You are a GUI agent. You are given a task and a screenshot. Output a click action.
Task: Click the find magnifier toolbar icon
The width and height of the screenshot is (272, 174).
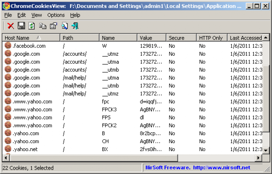coord(64,26)
